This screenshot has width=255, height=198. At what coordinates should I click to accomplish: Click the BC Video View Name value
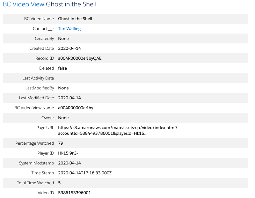(x=76, y=108)
